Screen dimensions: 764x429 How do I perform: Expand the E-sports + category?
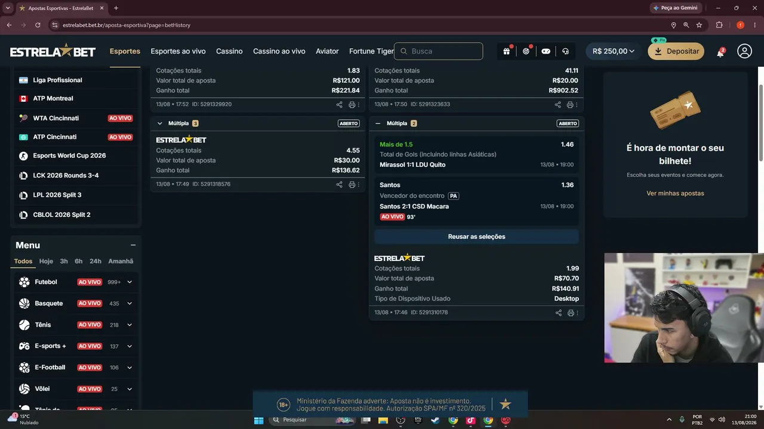point(130,346)
